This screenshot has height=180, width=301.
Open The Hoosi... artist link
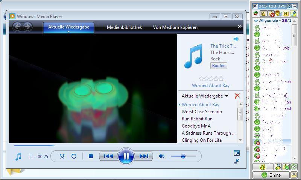[222, 52]
